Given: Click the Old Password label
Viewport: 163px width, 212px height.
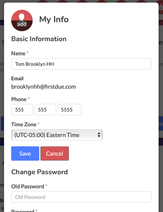Looking at the screenshot, I should tap(28, 187).
